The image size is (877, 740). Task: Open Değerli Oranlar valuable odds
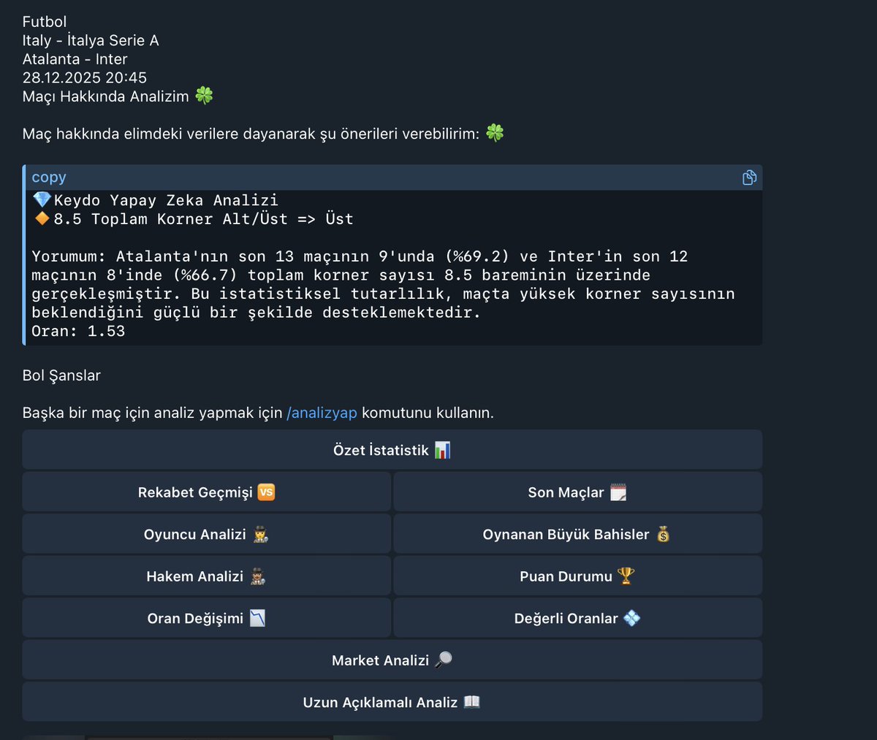(x=577, y=617)
